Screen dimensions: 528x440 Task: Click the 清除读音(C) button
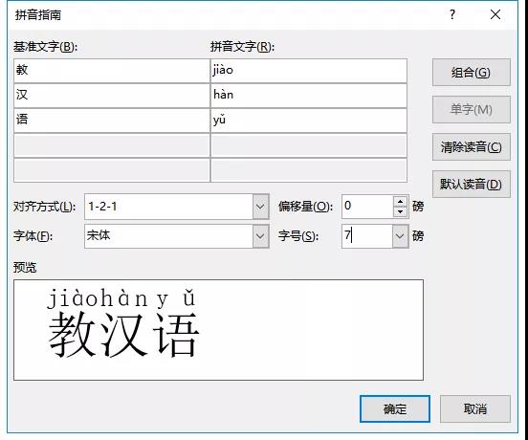(x=472, y=146)
